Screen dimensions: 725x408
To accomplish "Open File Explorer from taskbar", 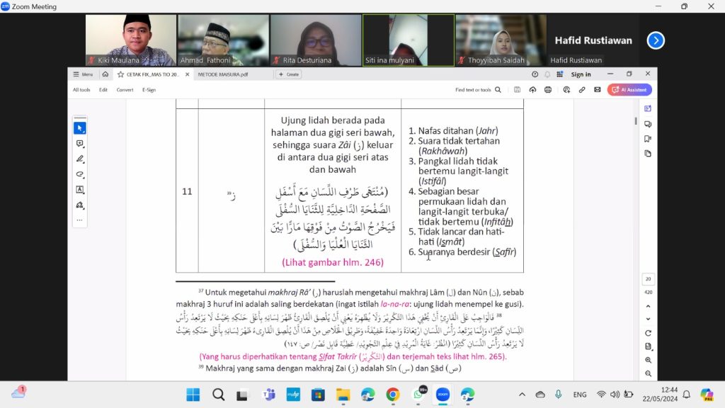I will (x=343, y=395).
